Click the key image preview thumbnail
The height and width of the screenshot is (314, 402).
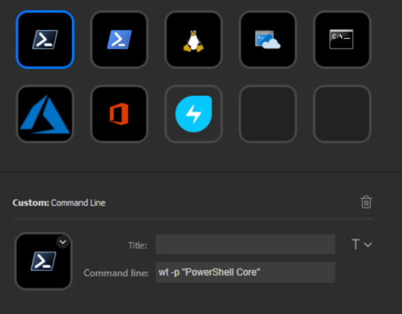point(44,262)
